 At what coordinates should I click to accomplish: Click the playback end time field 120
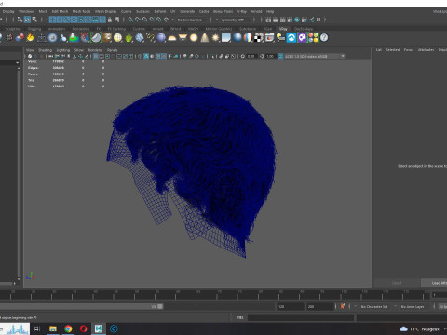(291, 306)
